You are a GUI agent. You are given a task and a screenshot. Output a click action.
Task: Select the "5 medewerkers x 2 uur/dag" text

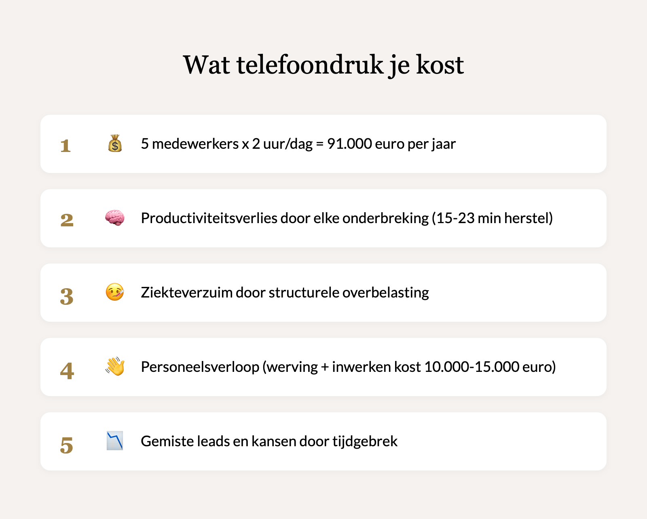pyautogui.click(x=226, y=144)
